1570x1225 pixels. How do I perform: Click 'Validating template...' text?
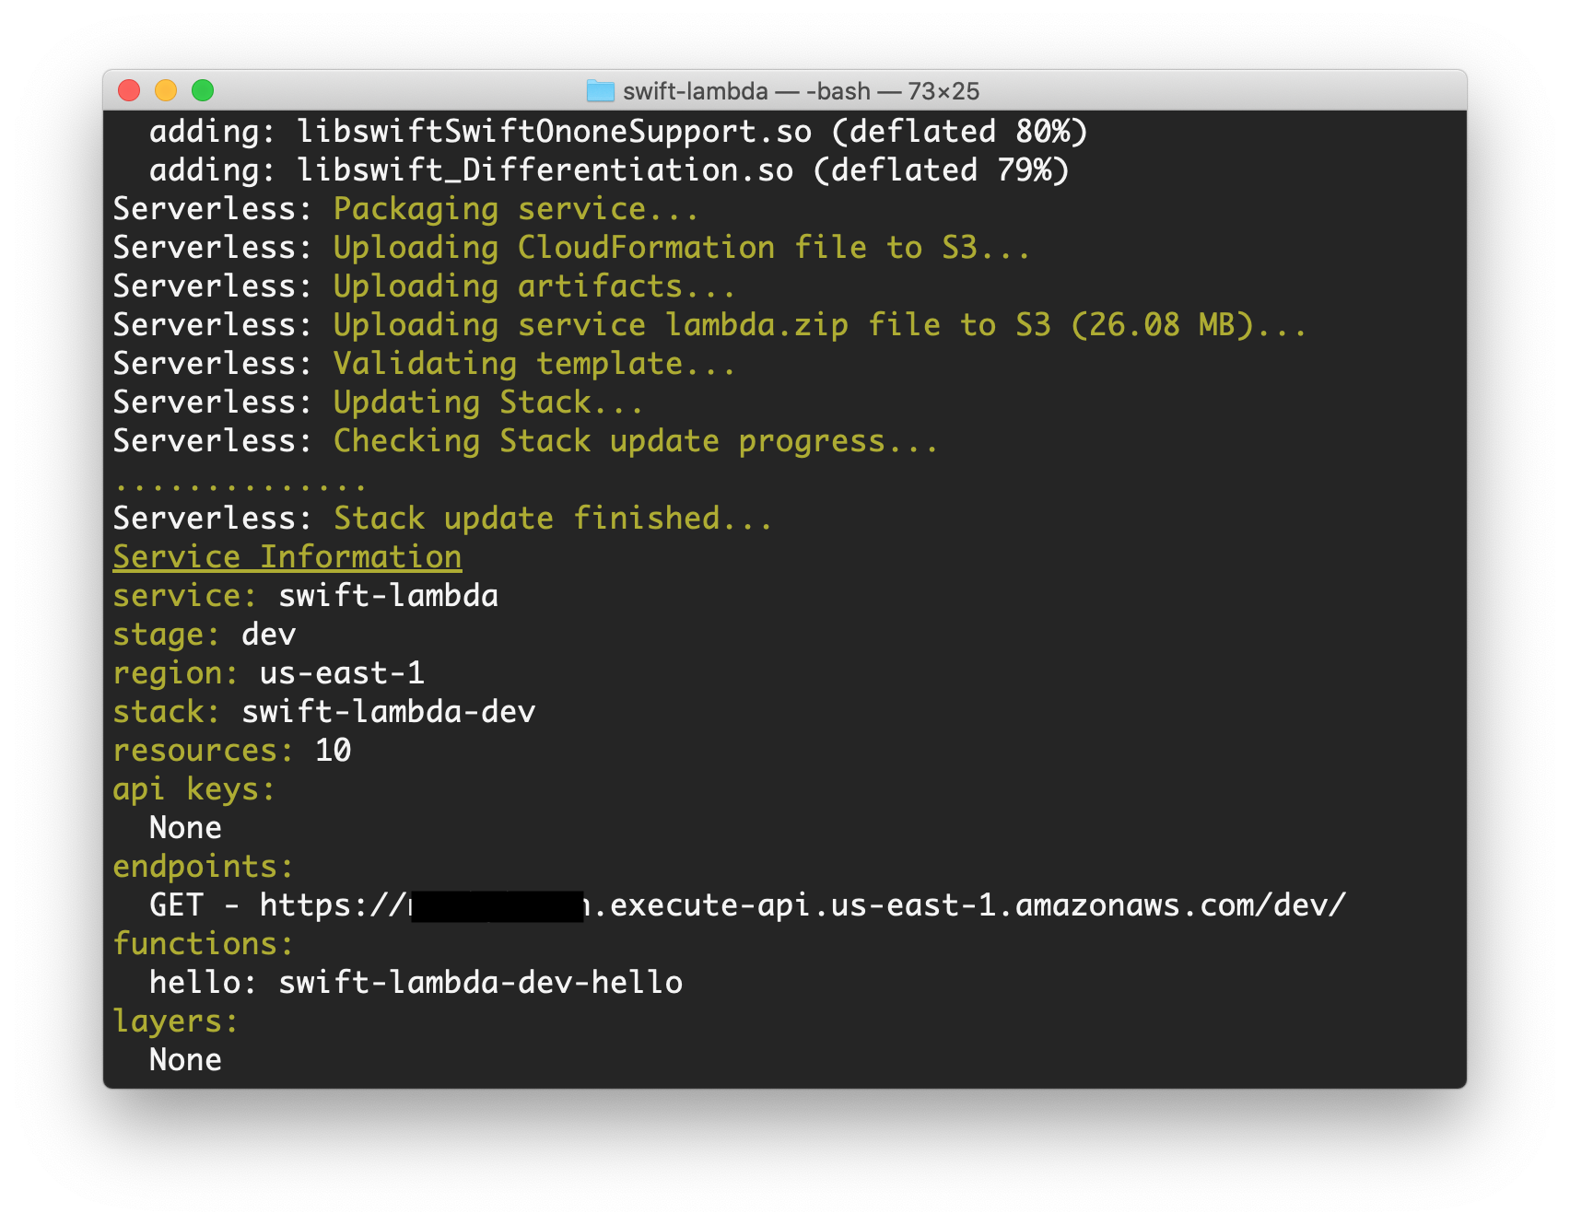click(x=534, y=364)
